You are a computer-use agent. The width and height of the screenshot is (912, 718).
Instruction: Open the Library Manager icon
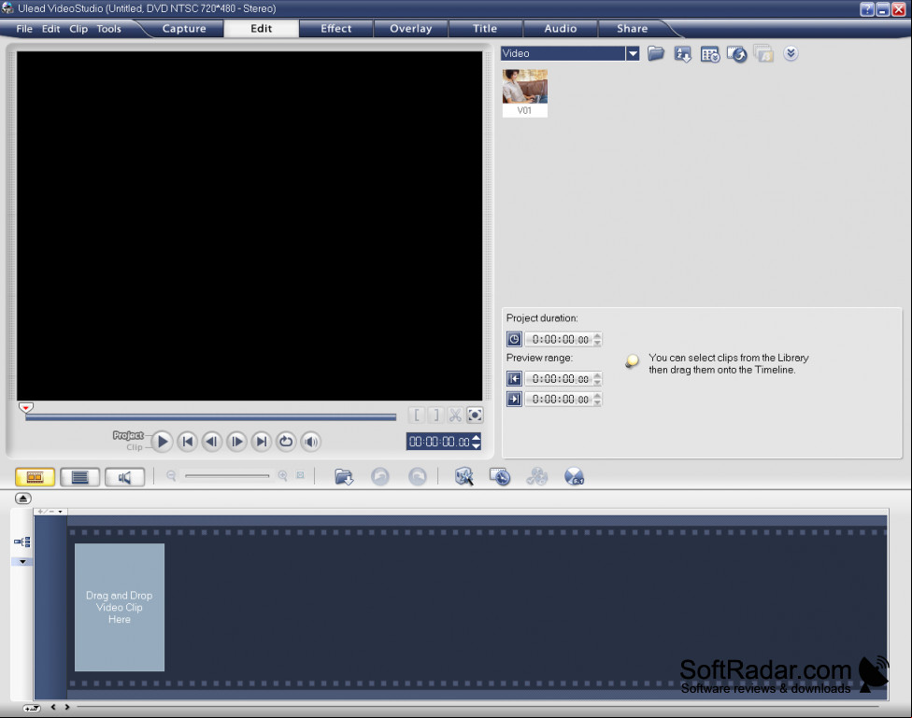click(709, 55)
